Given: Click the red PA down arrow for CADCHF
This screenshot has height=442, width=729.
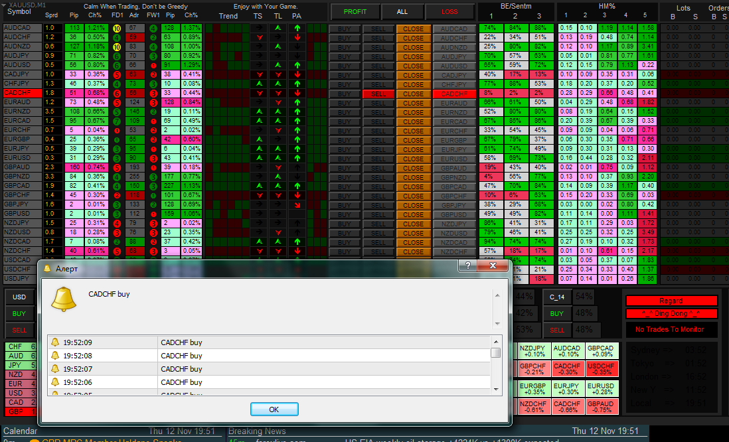Looking at the screenshot, I should 297,93.
